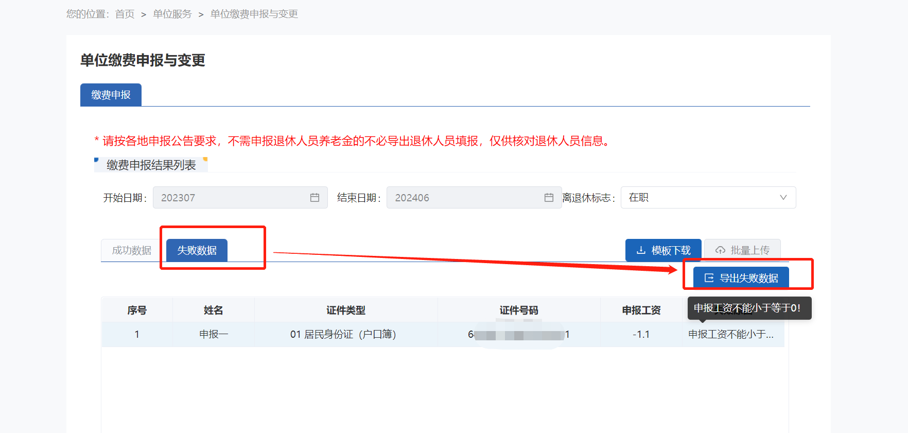908x433 pixels.
Task: Click the 证件号码 column header
Action: click(x=519, y=310)
